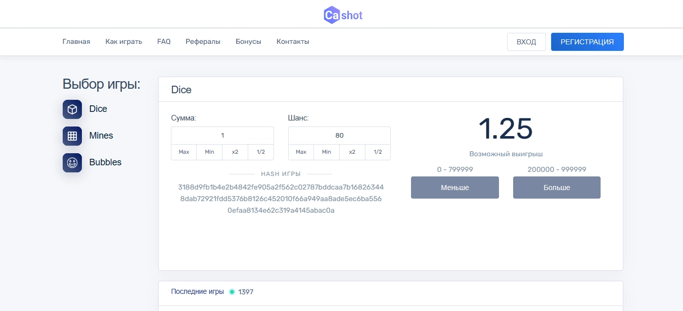Focus the Шанс input field
This screenshot has height=311, width=683.
[339, 136]
